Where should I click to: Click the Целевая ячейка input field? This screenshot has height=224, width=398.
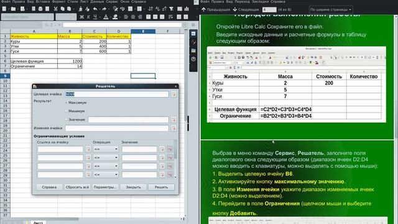[x=117, y=94]
